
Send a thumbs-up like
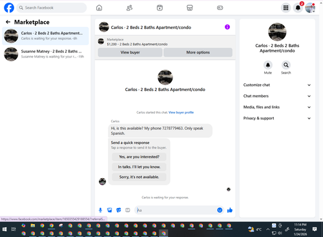click(230, 210)
